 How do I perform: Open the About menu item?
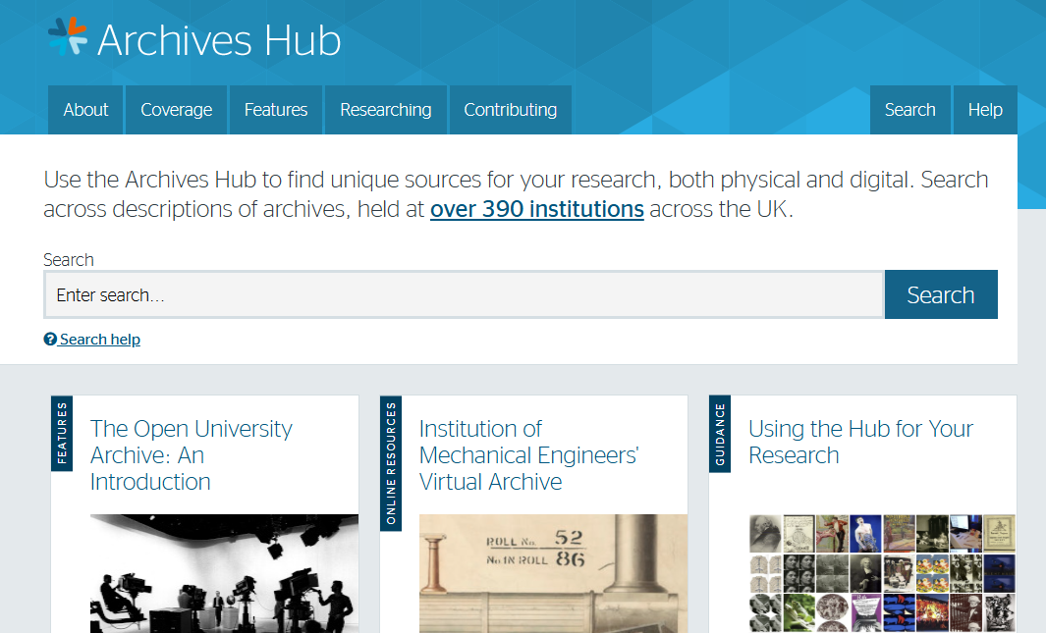[x=85, y=110]
